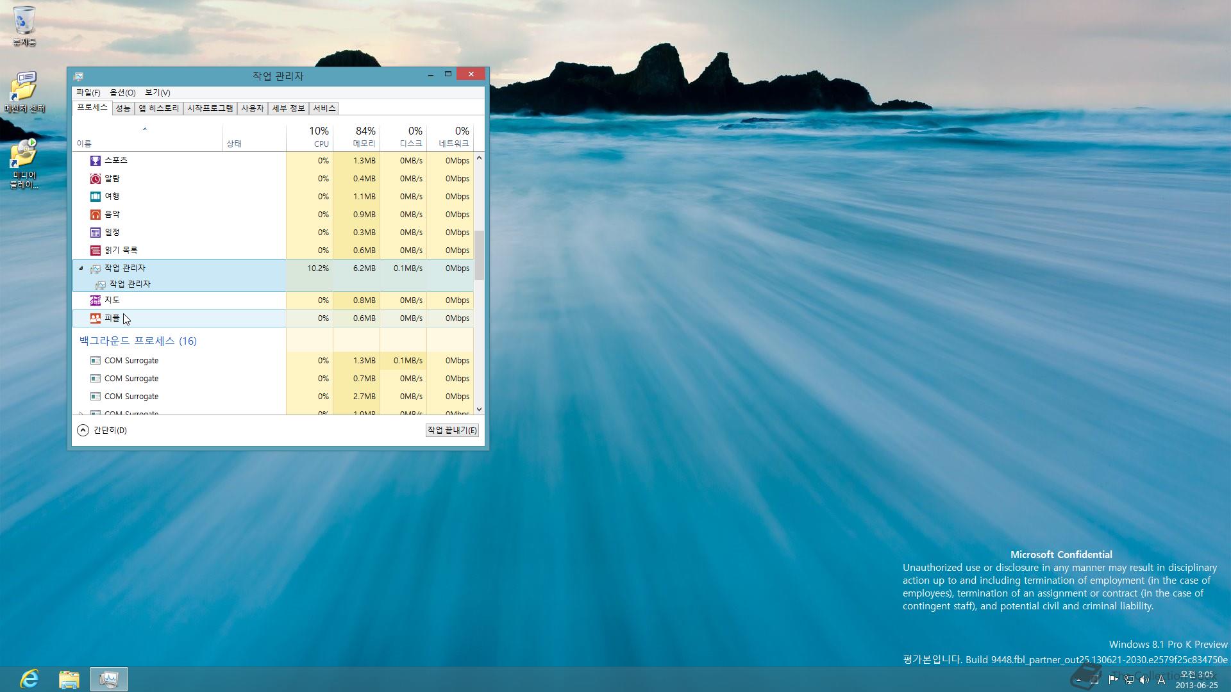The image size is (1231, 692).
Task: Show hidden tray icons arrow
Action: [x=1078, y=680]
